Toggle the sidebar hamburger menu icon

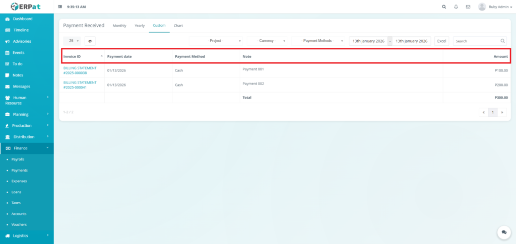click(x=60, y=7)
